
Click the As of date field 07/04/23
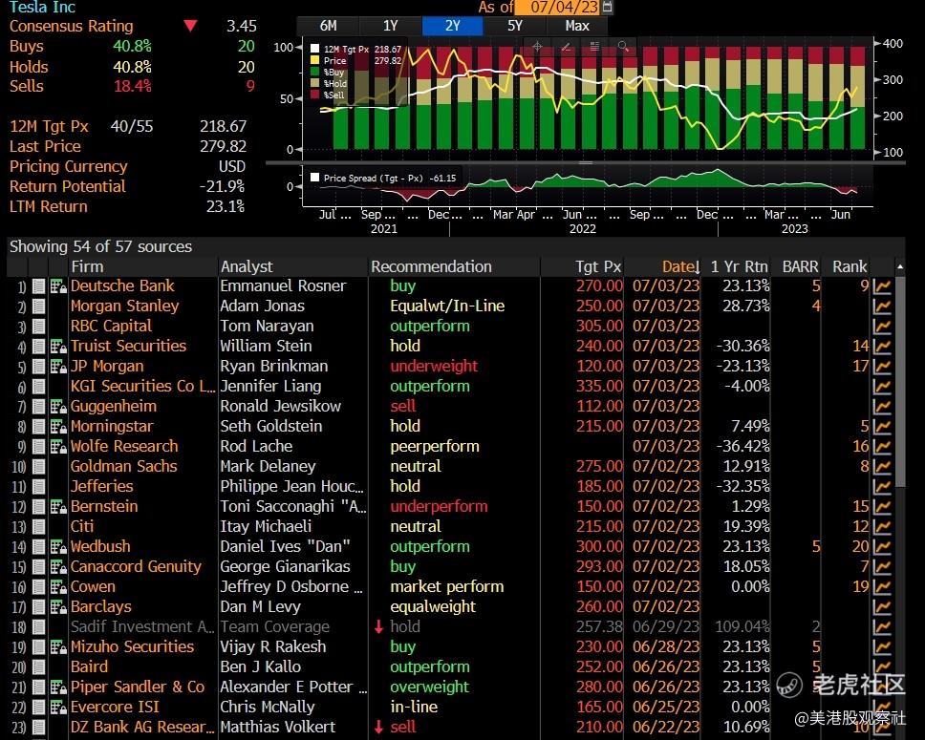click(558, 7)
